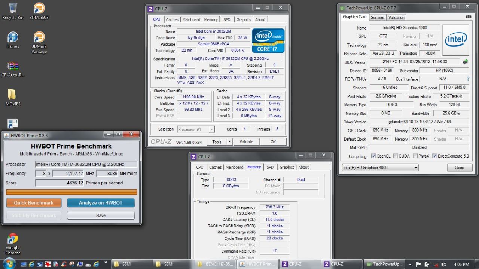The image size is (479, 269).
Task: Open the Recycle Bin desktop icon
Action: [x=13, y=10]
